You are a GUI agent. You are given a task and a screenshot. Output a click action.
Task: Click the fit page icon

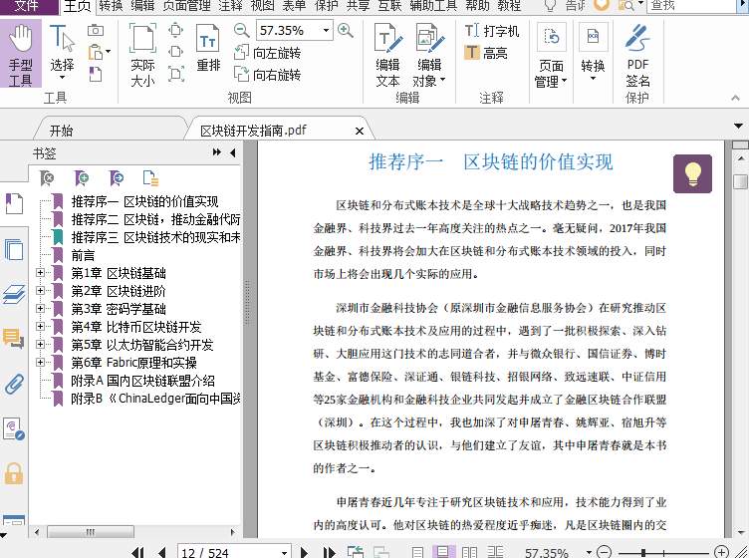tap(175, 31)
